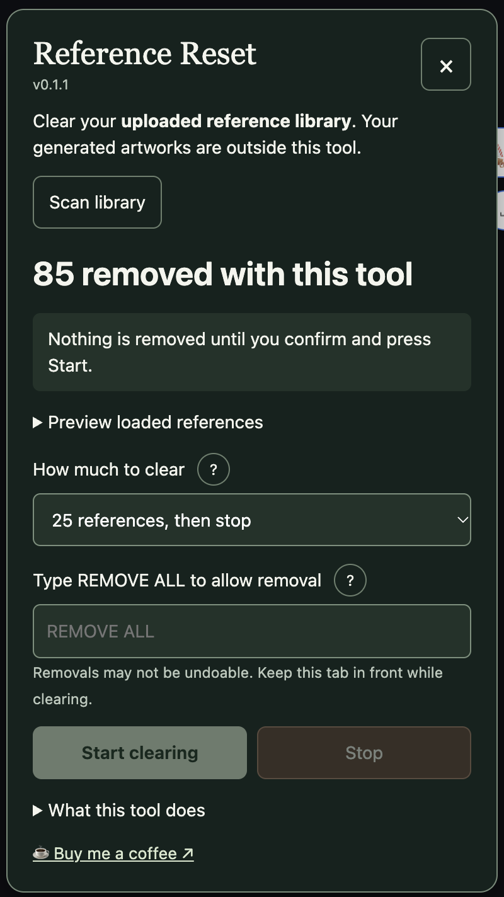Open help icon next to How much to clear
This screenshot has width=504, height=897.
pyautogui.click(x=214, y=470)
